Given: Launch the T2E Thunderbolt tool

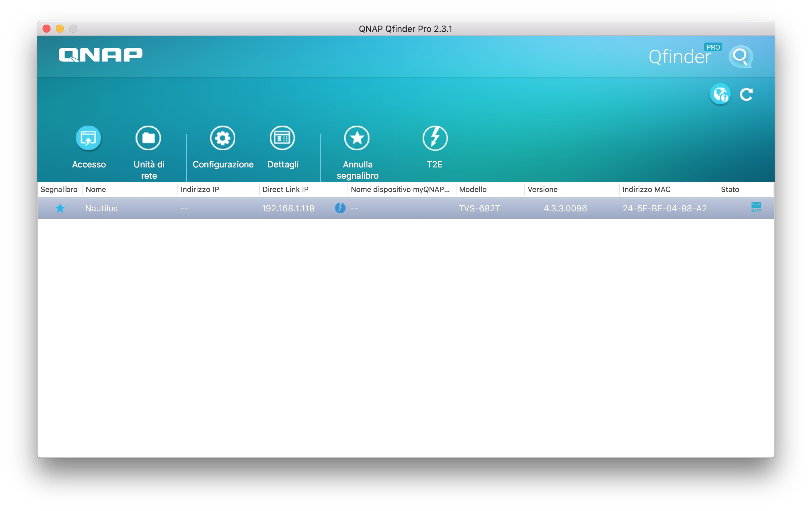Looking at the screenshot, I should pyautogui.click(x=435, y=138).
